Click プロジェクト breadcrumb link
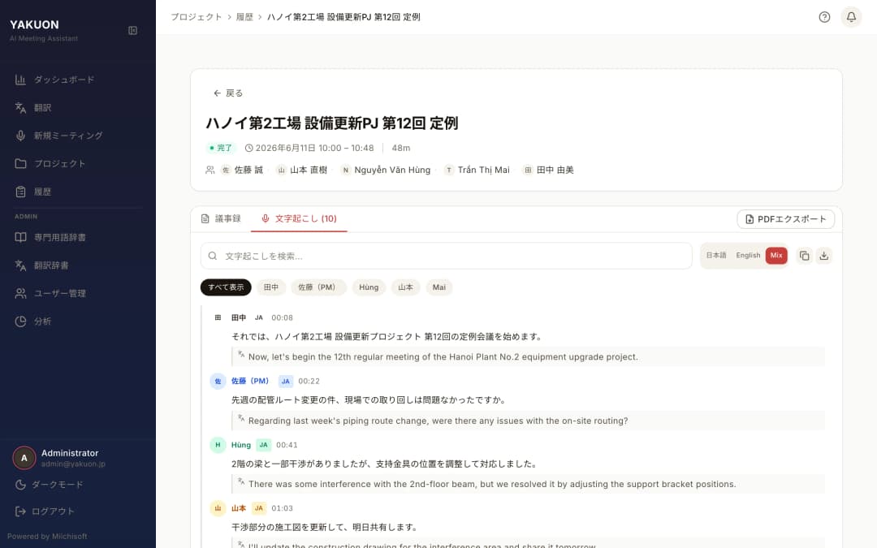Screen dimensions: 877x548 (x=197, y=17)
